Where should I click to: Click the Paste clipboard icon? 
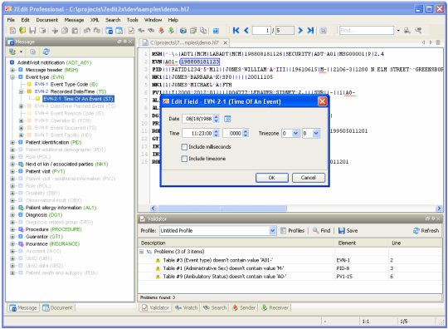coord(75,31)
